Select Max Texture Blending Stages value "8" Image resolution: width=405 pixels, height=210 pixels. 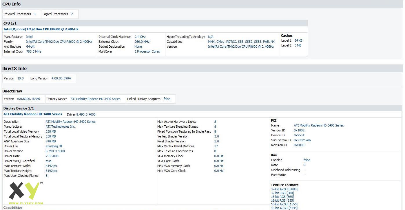(215, 127)
